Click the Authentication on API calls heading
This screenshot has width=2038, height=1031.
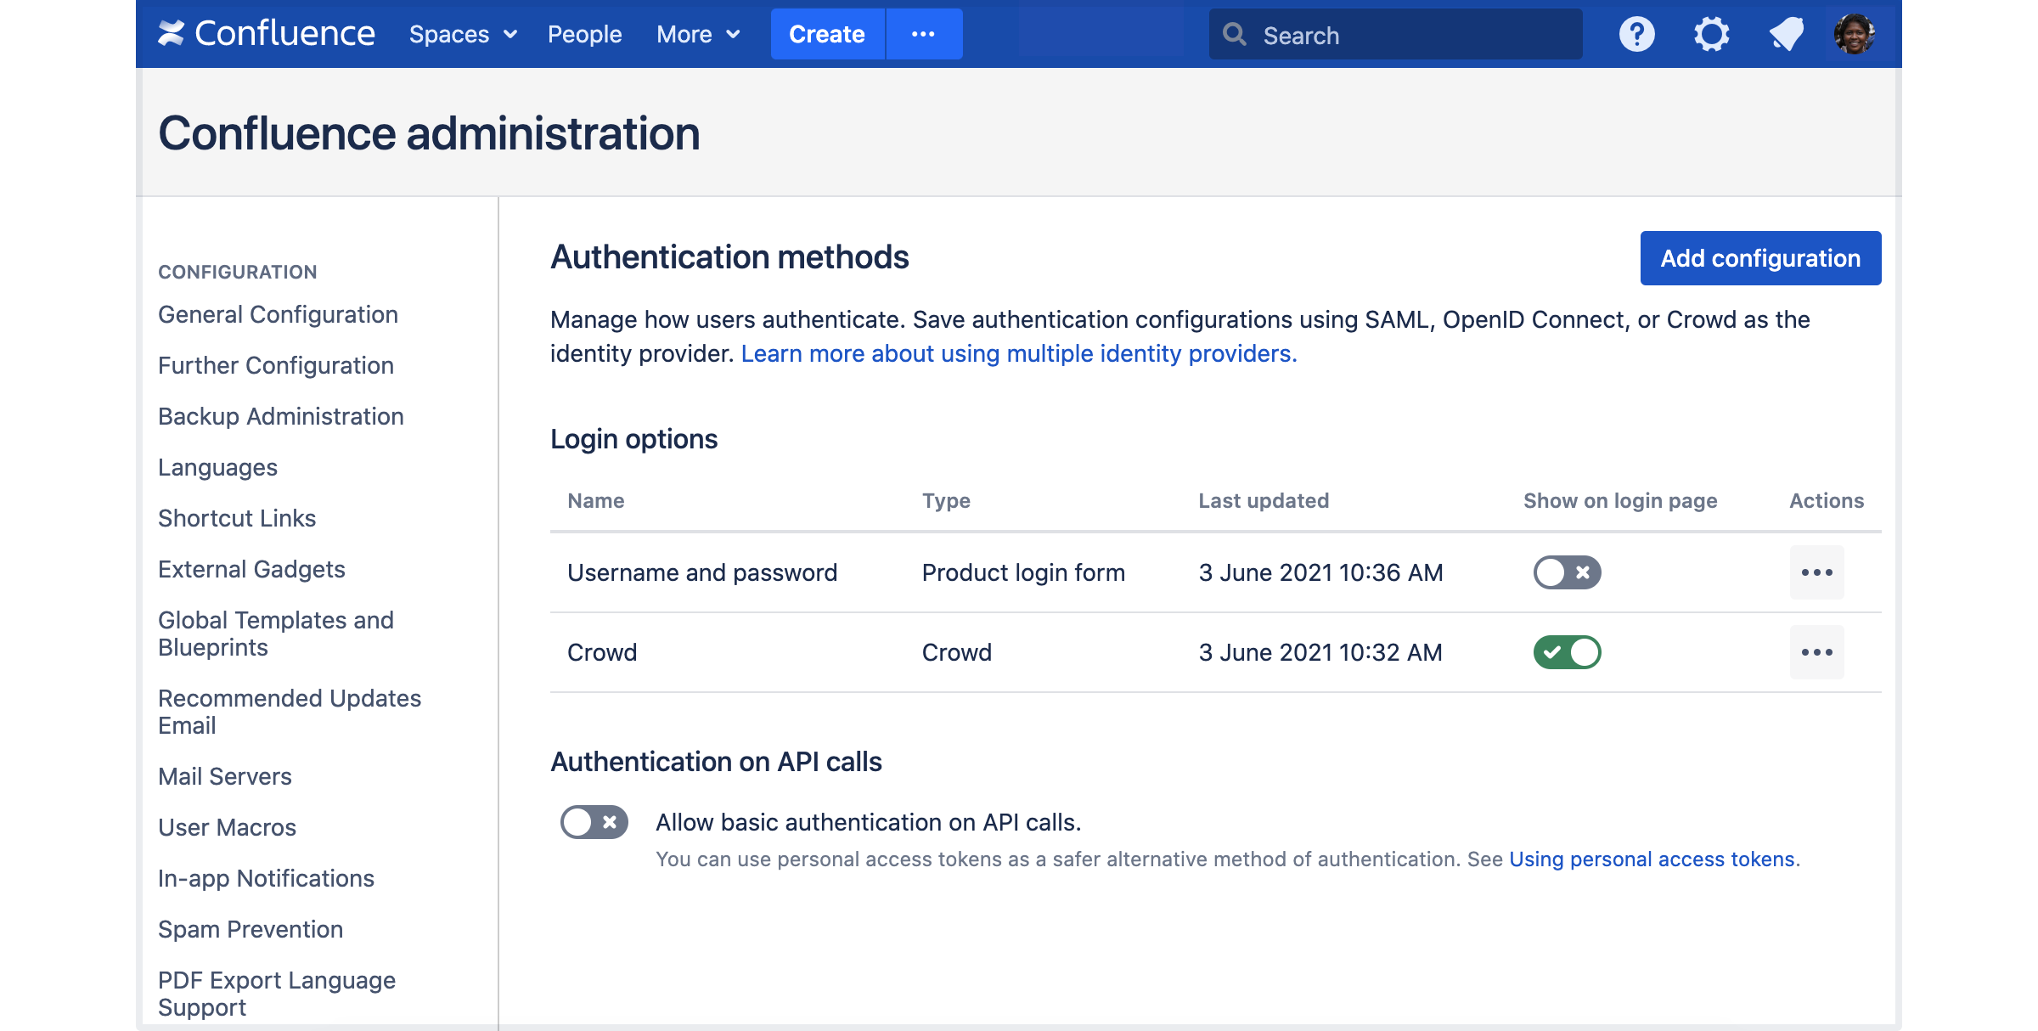click(x=716, y=762)
